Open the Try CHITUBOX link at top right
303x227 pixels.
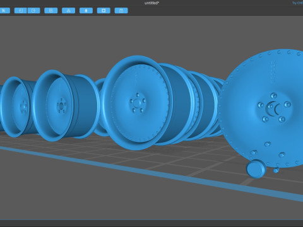297,3
